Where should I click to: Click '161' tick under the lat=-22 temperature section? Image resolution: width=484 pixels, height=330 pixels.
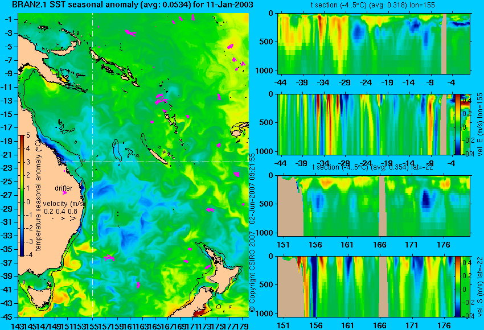click(347, 245)
